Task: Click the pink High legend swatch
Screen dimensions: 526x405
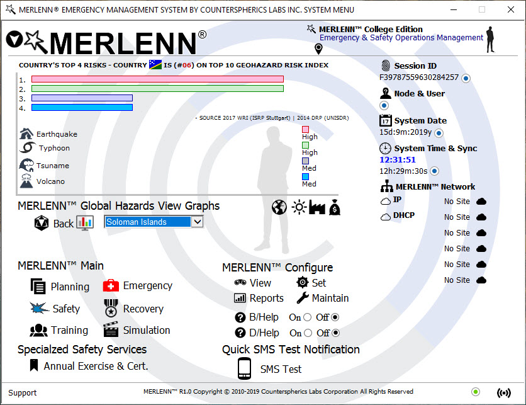Action: click(305, 129)
